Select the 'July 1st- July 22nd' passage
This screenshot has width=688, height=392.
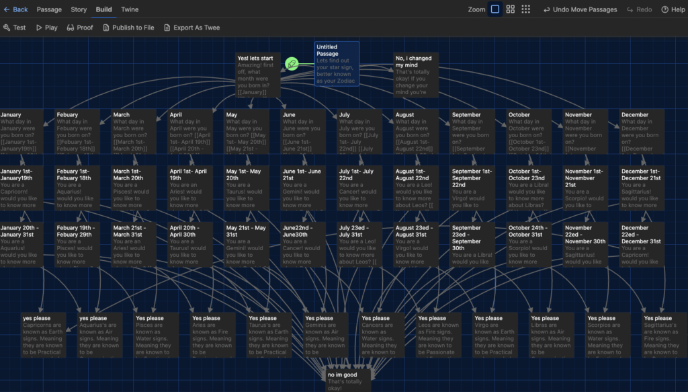360,188
